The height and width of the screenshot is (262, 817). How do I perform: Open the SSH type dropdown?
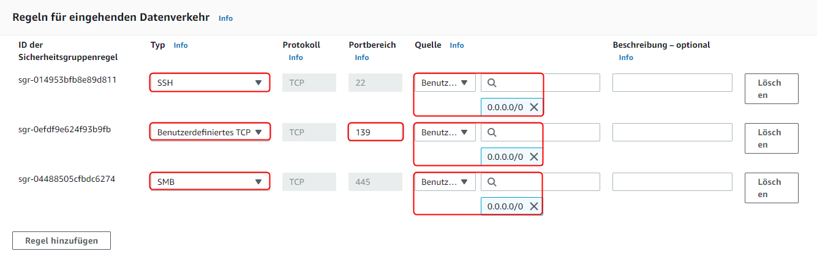pyautogui.click(x=209, y=83)
